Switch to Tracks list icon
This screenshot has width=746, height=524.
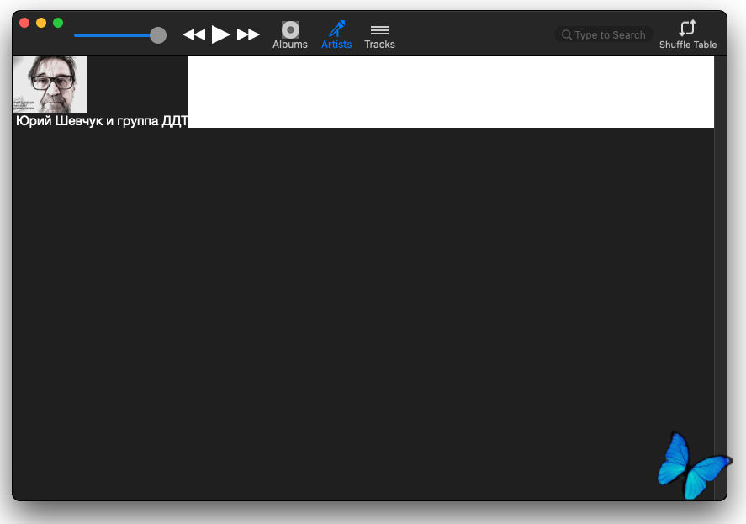coord(379,29)
